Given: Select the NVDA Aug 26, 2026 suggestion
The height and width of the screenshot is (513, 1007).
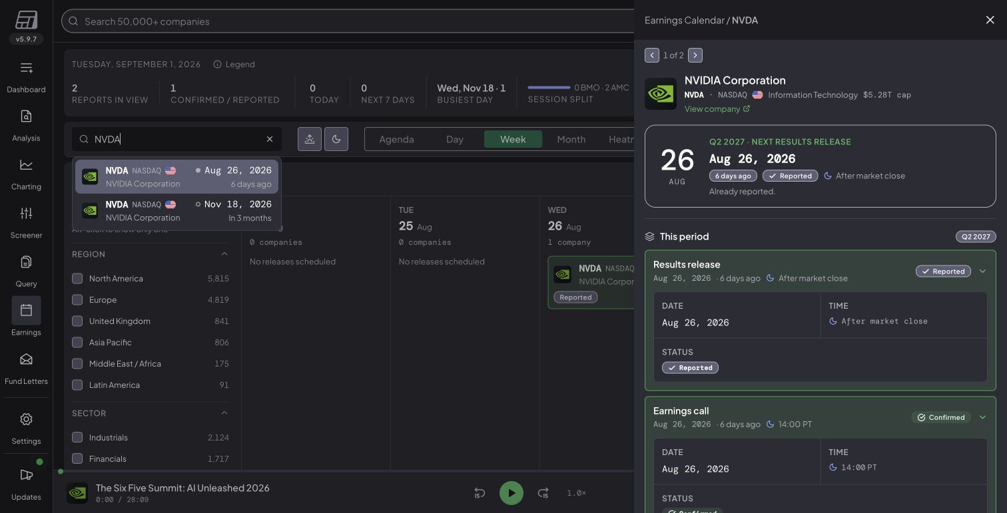Looking at the screenshot, I should click(x=176, y=177).
